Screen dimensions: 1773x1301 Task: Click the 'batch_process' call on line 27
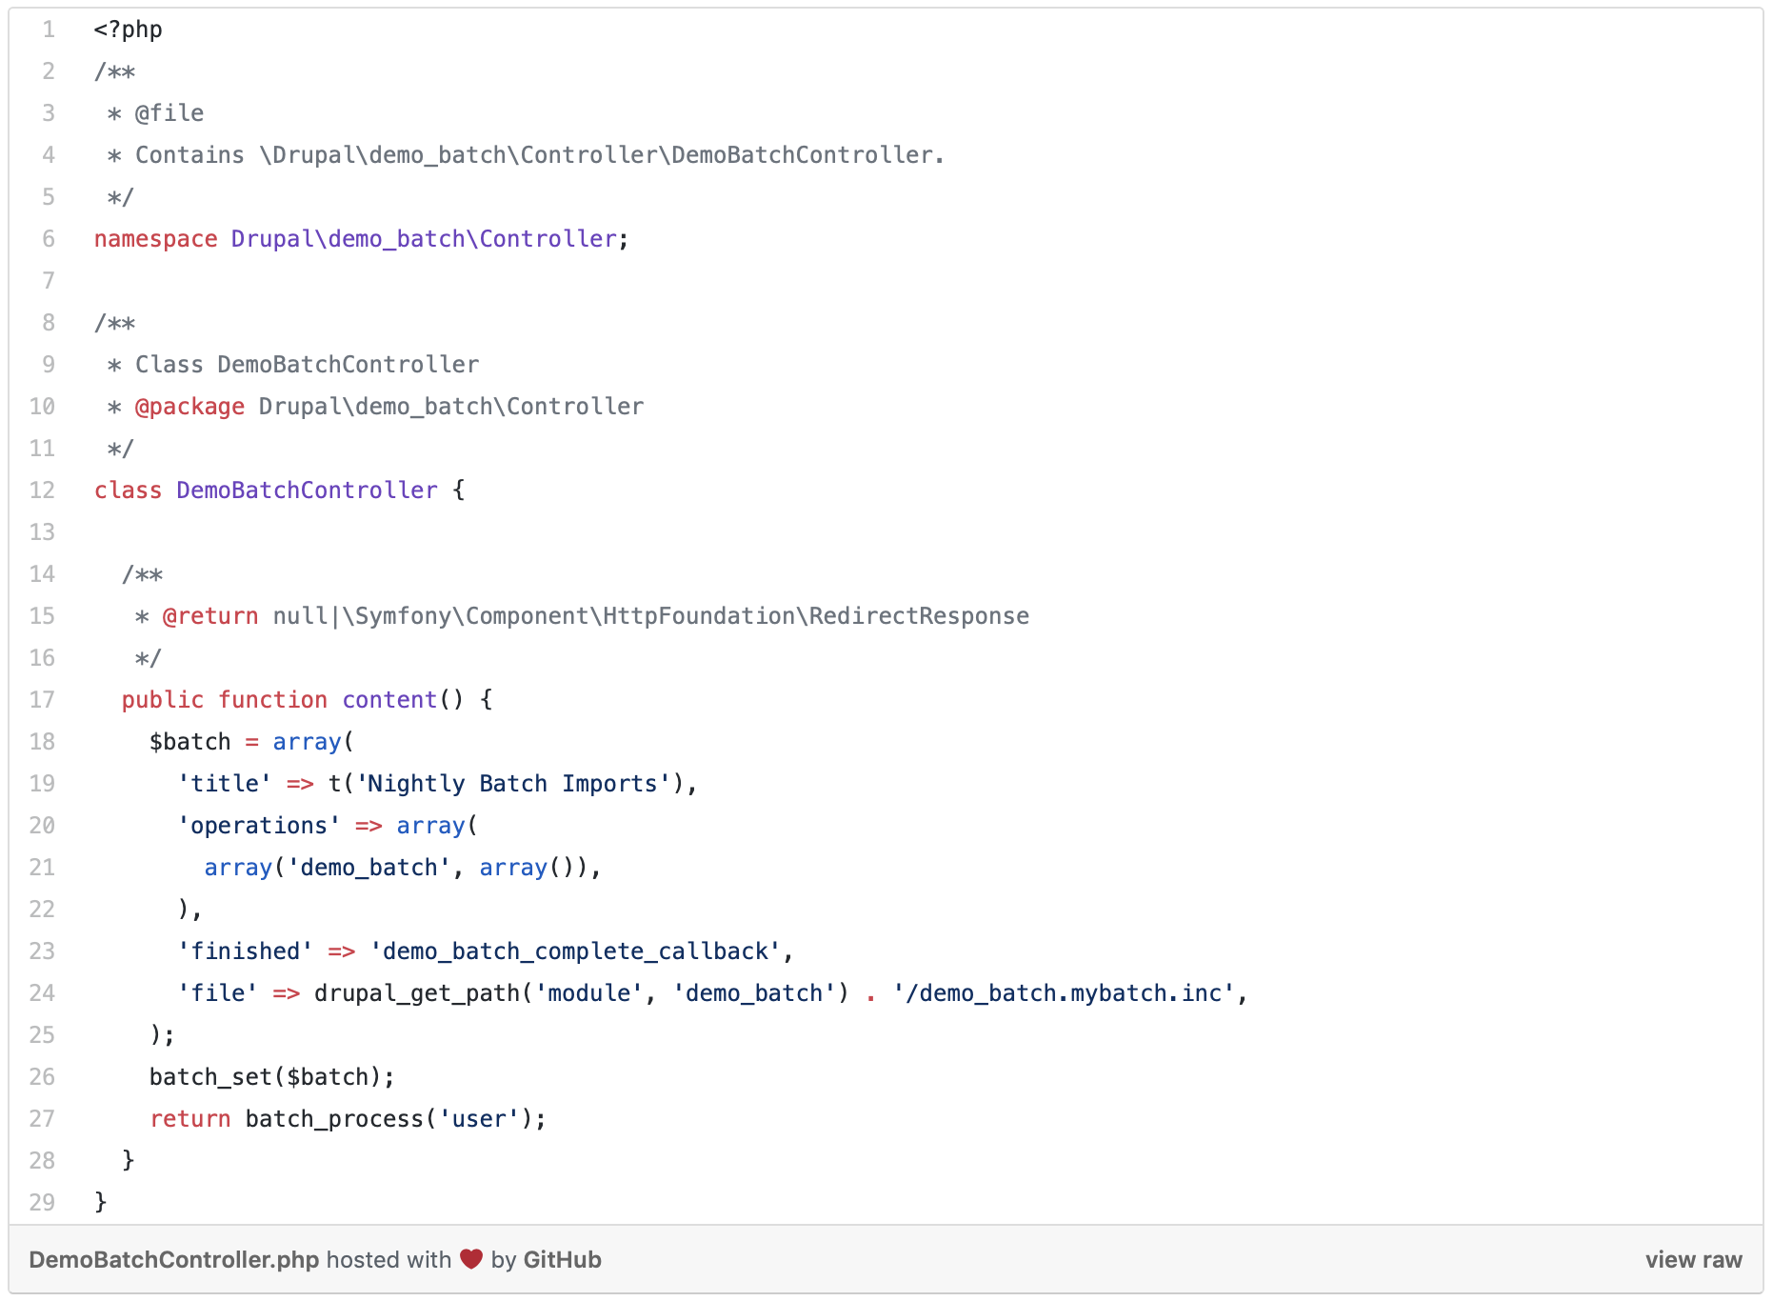(333, 1119)
